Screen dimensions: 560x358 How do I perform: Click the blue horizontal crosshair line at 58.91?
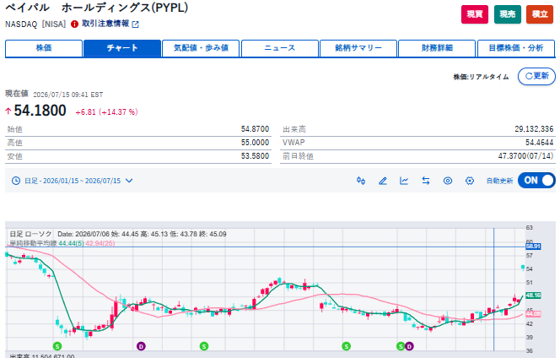pyautogui.click(x=264, y=247)
